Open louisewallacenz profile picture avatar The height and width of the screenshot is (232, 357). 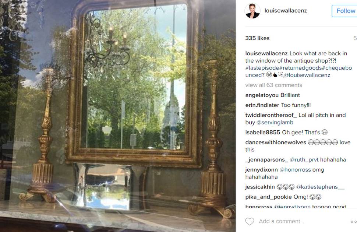(x=252, y=11)
